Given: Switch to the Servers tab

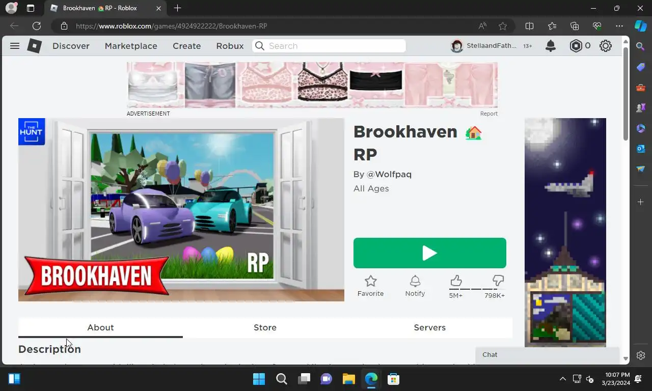Looking at the screenshot, I should (x=430, y=327).
